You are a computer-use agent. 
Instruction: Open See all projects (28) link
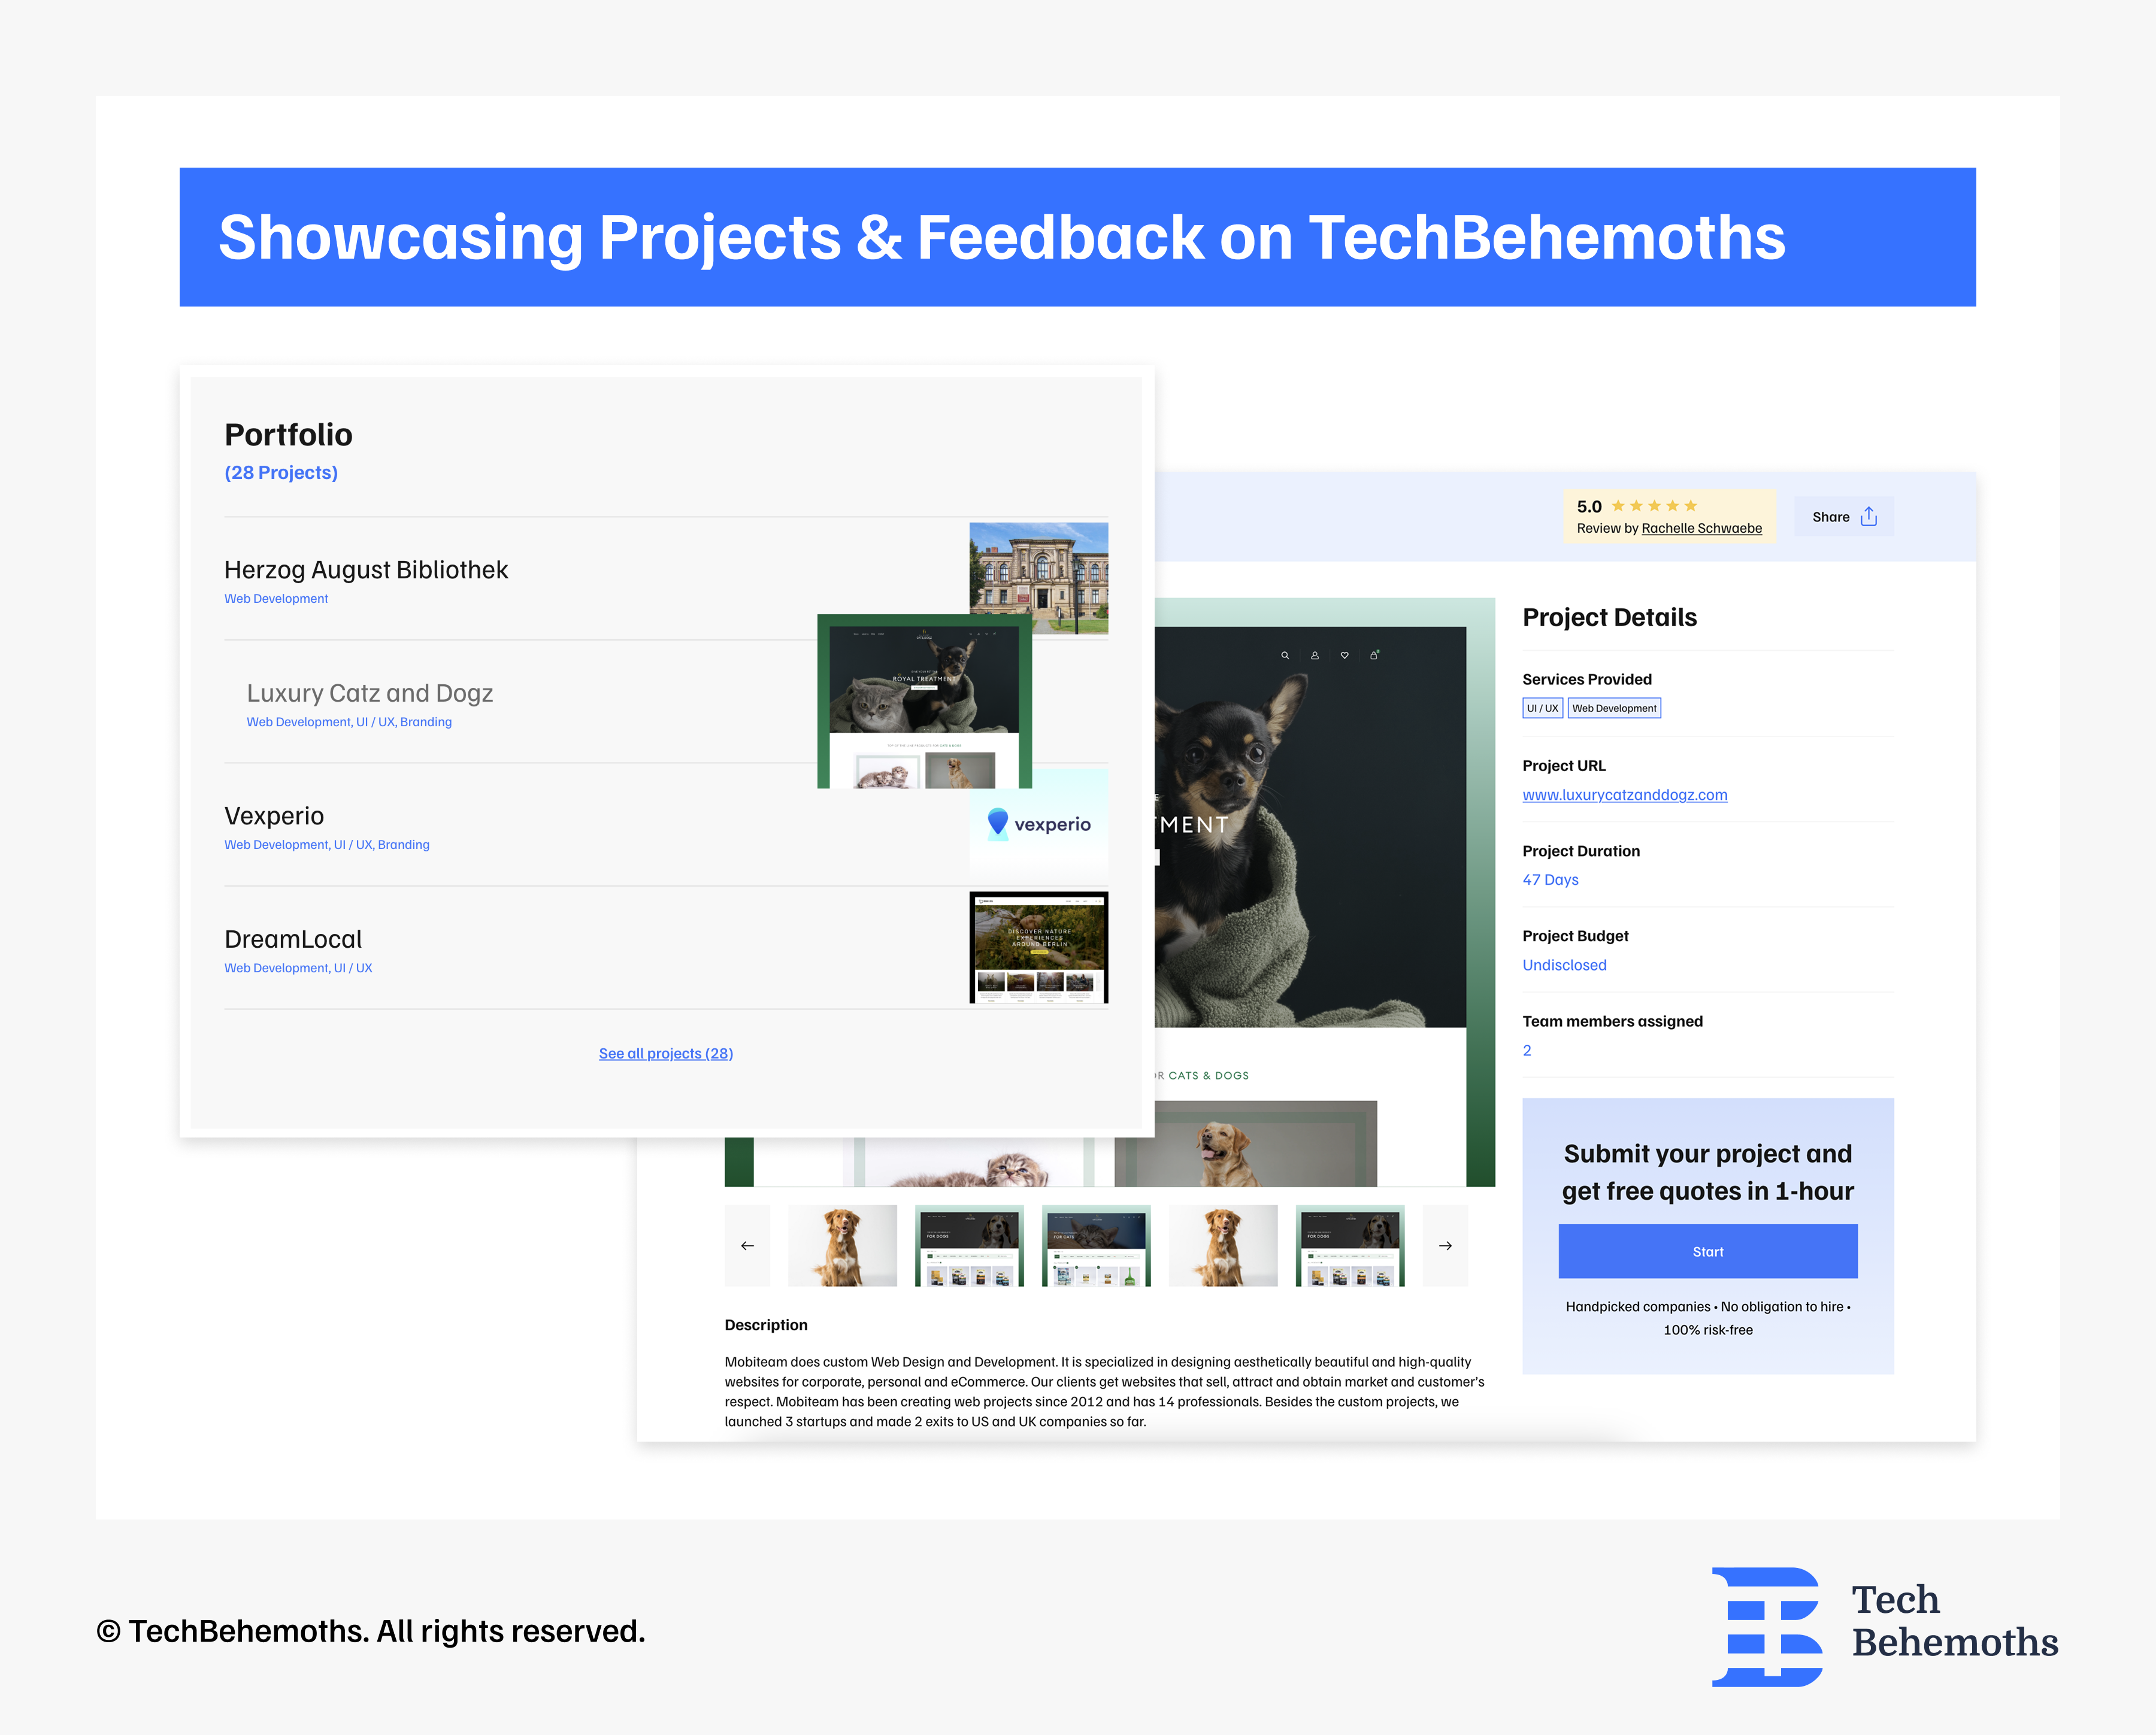pos(666,1054)
